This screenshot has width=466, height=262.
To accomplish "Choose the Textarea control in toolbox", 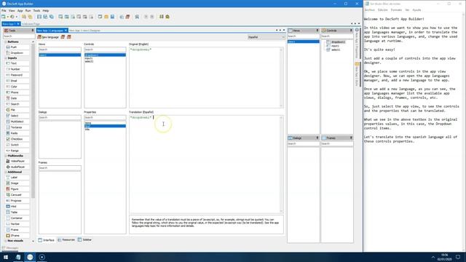I will tap(17, 127).
